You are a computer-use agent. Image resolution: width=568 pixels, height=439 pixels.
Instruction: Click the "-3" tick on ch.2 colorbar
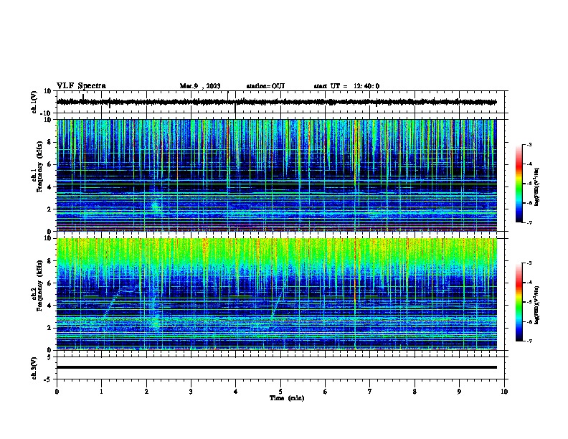pyautogui.click(x=529, y=263)
